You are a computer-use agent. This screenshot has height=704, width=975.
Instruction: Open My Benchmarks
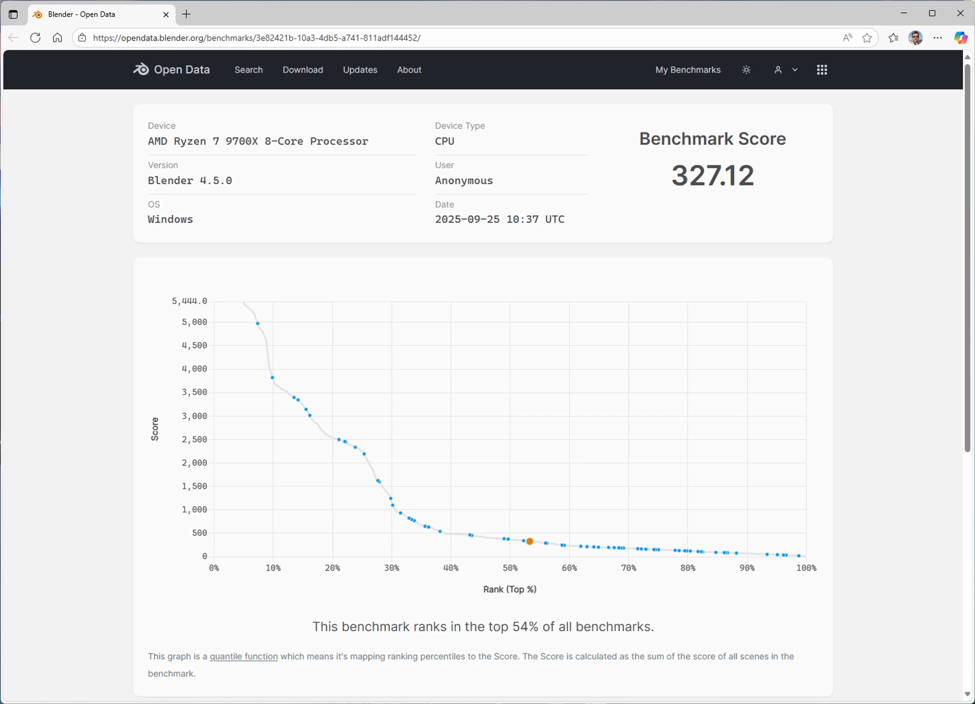(x=688, y=70)
